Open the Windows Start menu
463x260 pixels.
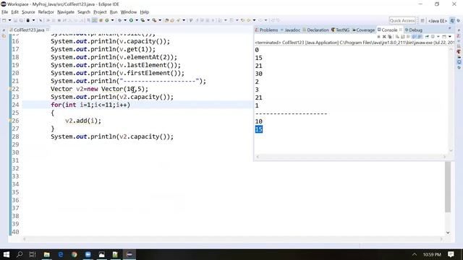click(6, 254)
